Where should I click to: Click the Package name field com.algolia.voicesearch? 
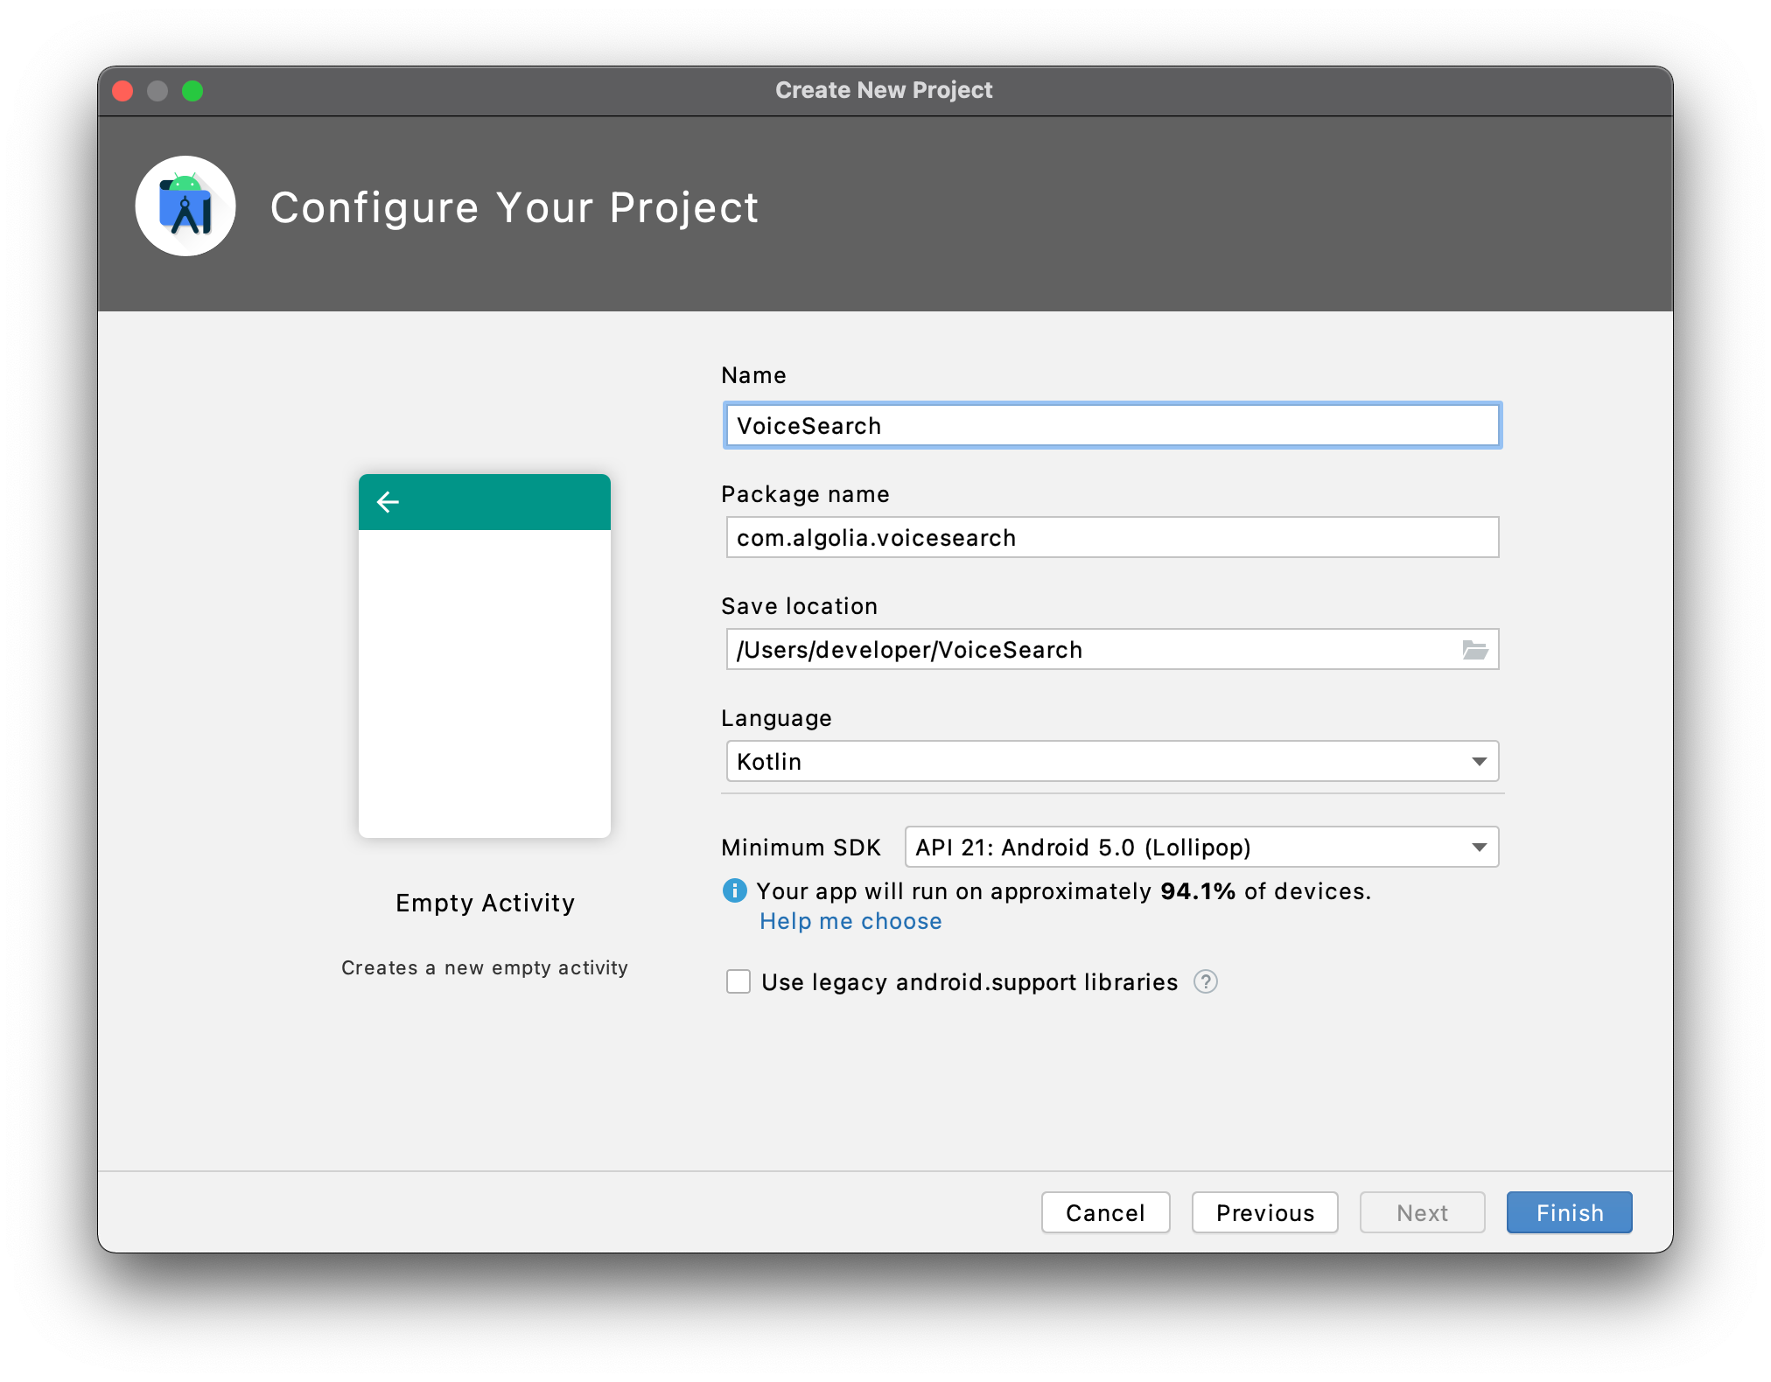pos(1111,537)
